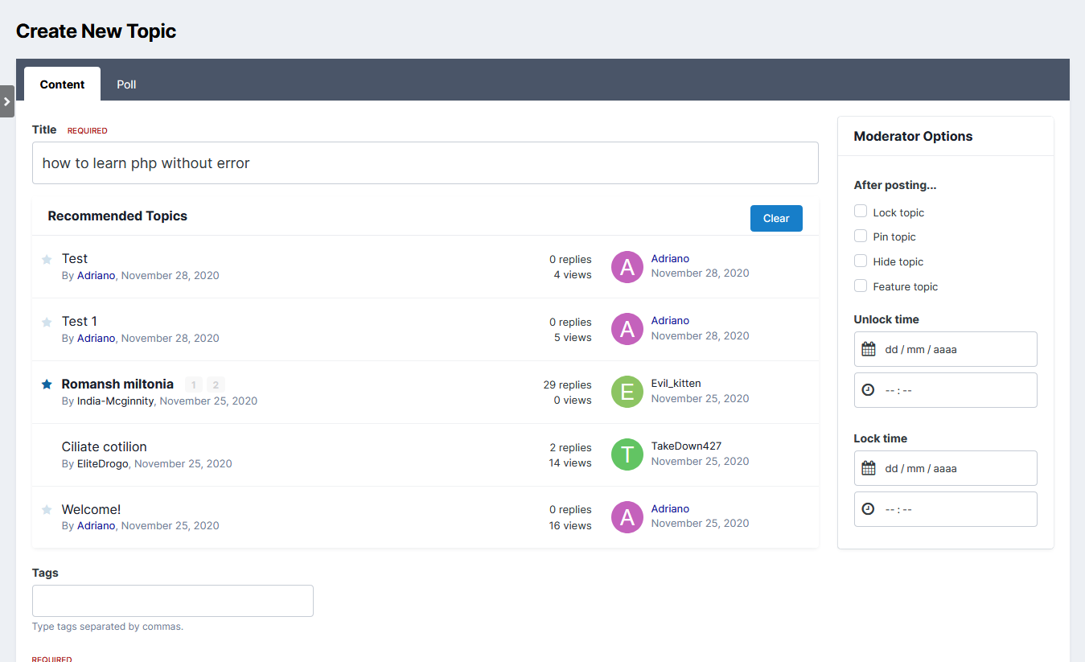Check the Pin topic option
The image size is (1085, 662).
(861, 236)
